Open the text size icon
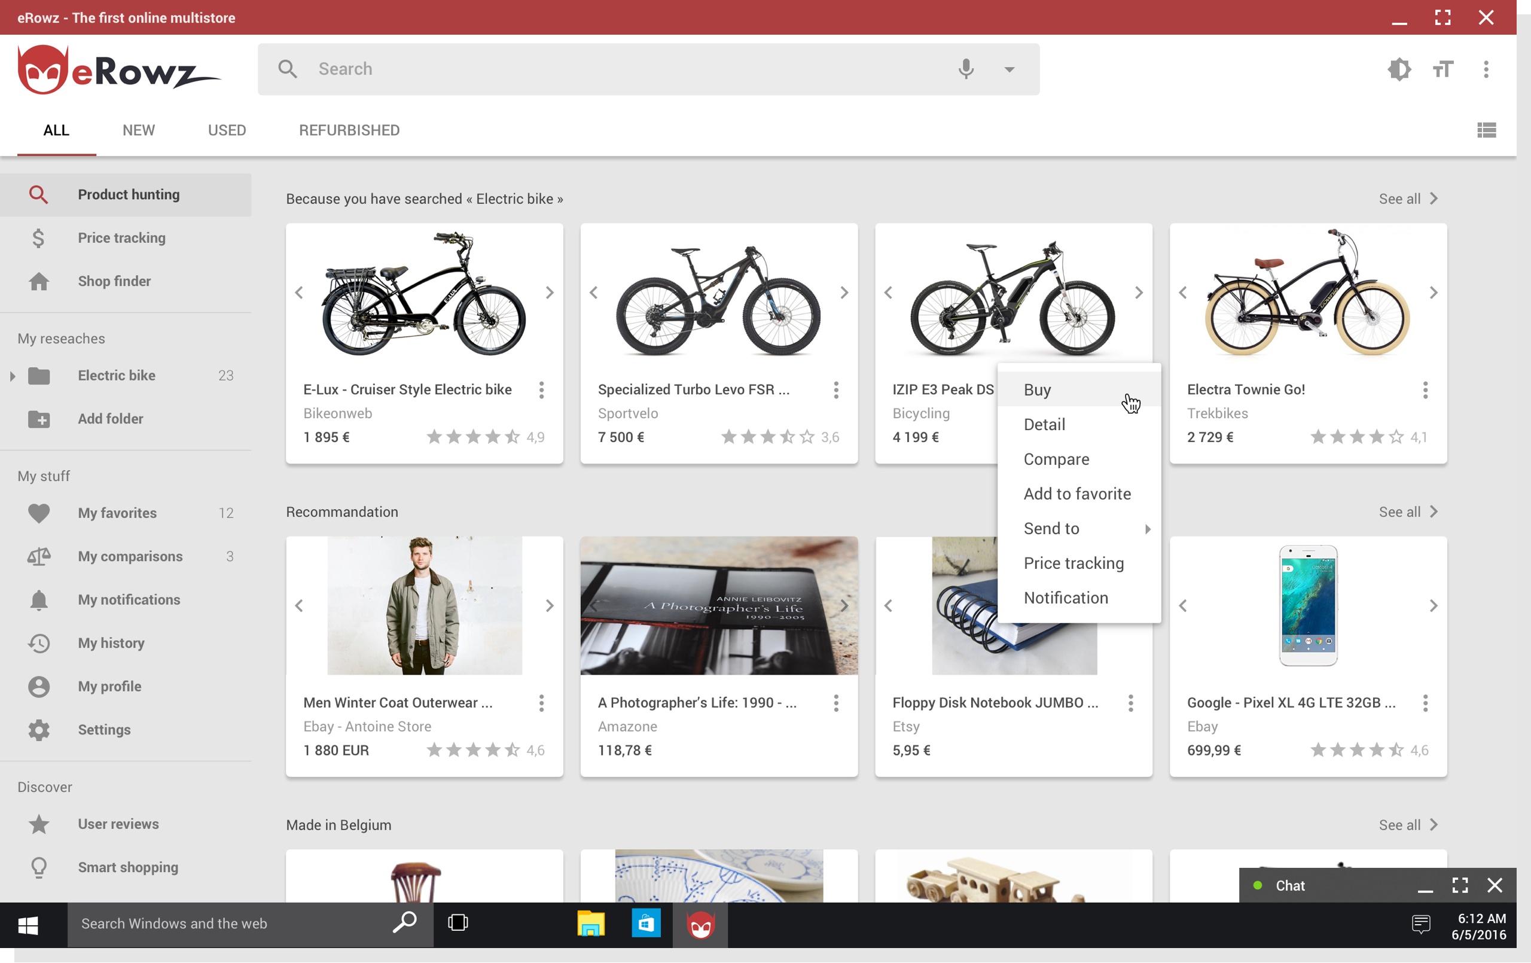The width and height of the screenshot is (1531, 963). [x=1442, y=69]
